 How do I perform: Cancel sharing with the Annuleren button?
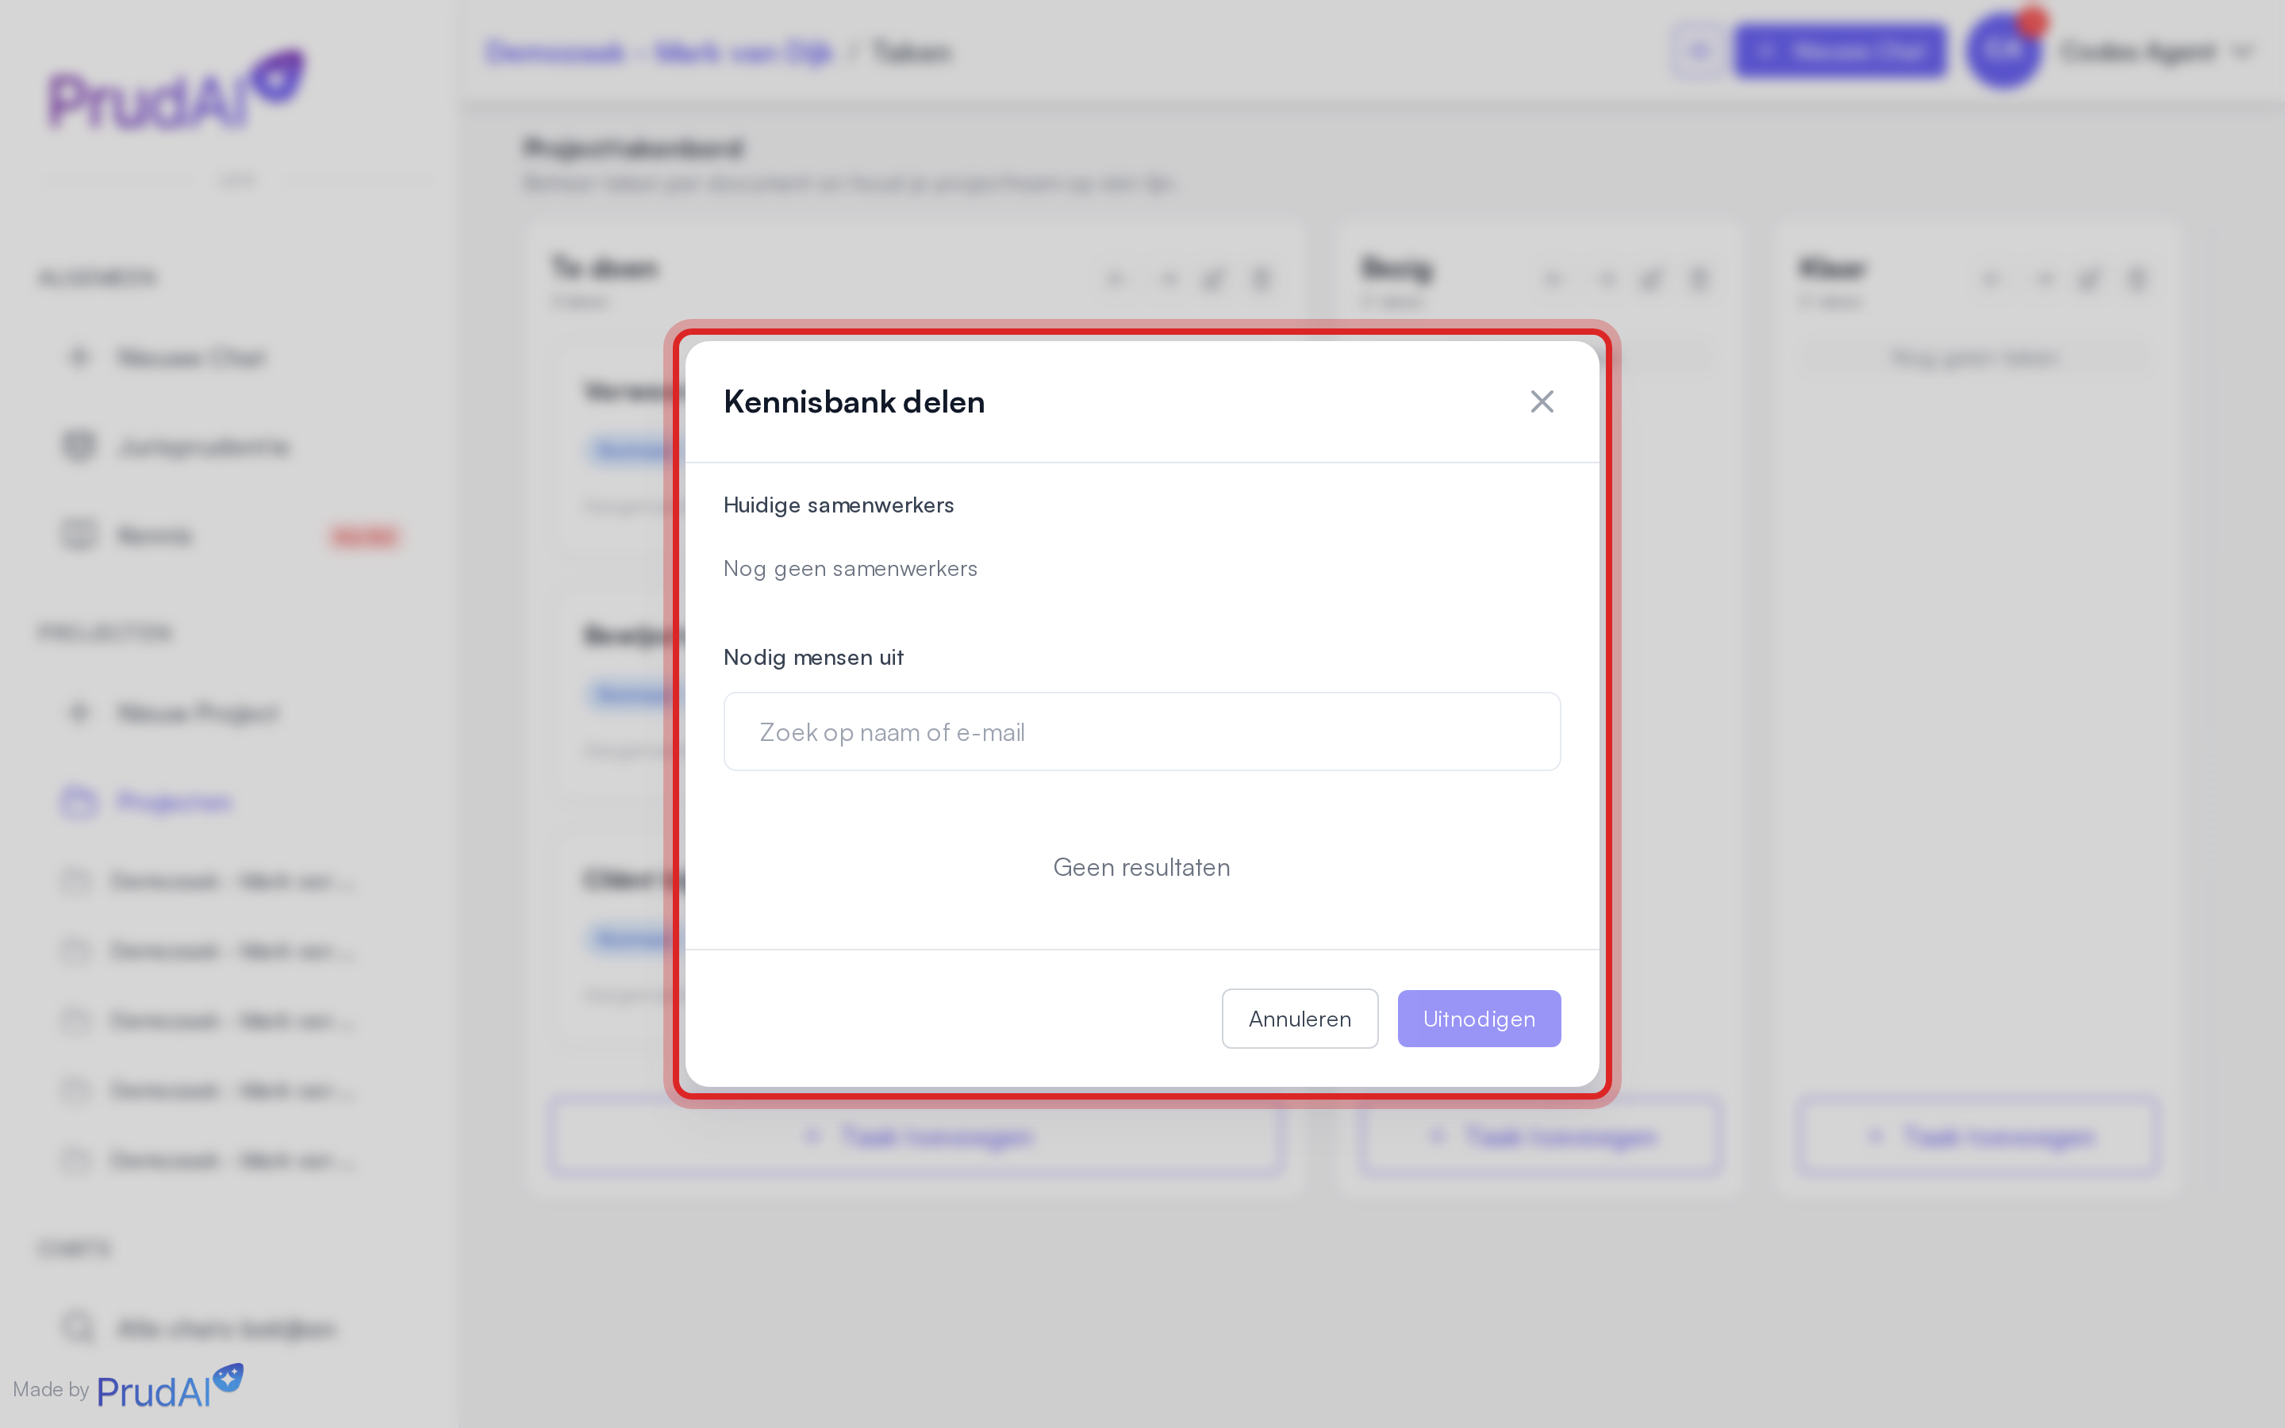(1300, 1018)
